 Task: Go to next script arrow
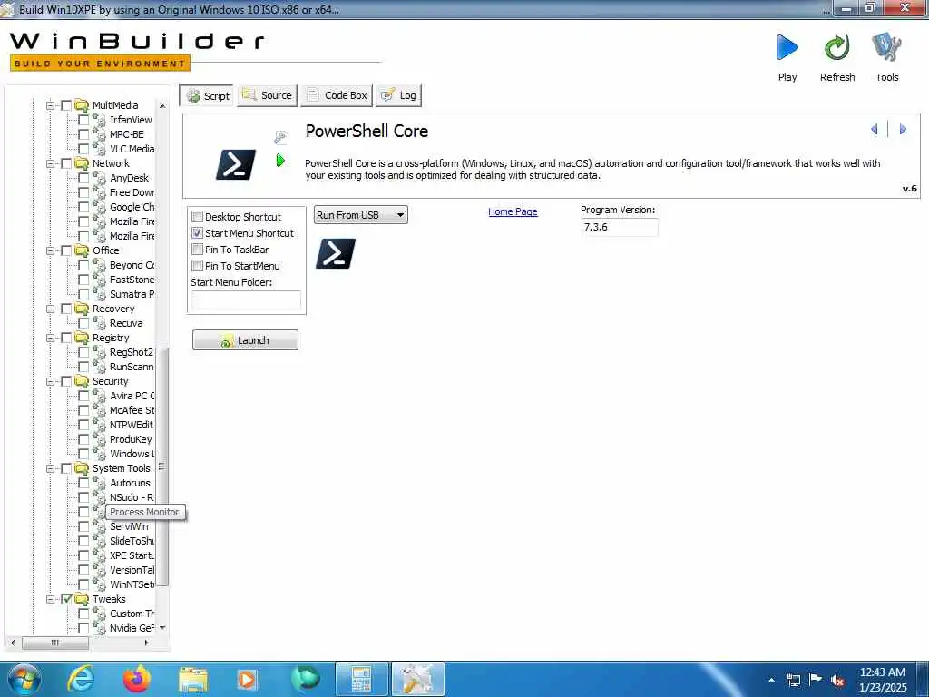(x=903, y=129)
